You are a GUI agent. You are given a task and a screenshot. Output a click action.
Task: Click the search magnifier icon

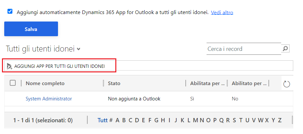pos(285,49)
